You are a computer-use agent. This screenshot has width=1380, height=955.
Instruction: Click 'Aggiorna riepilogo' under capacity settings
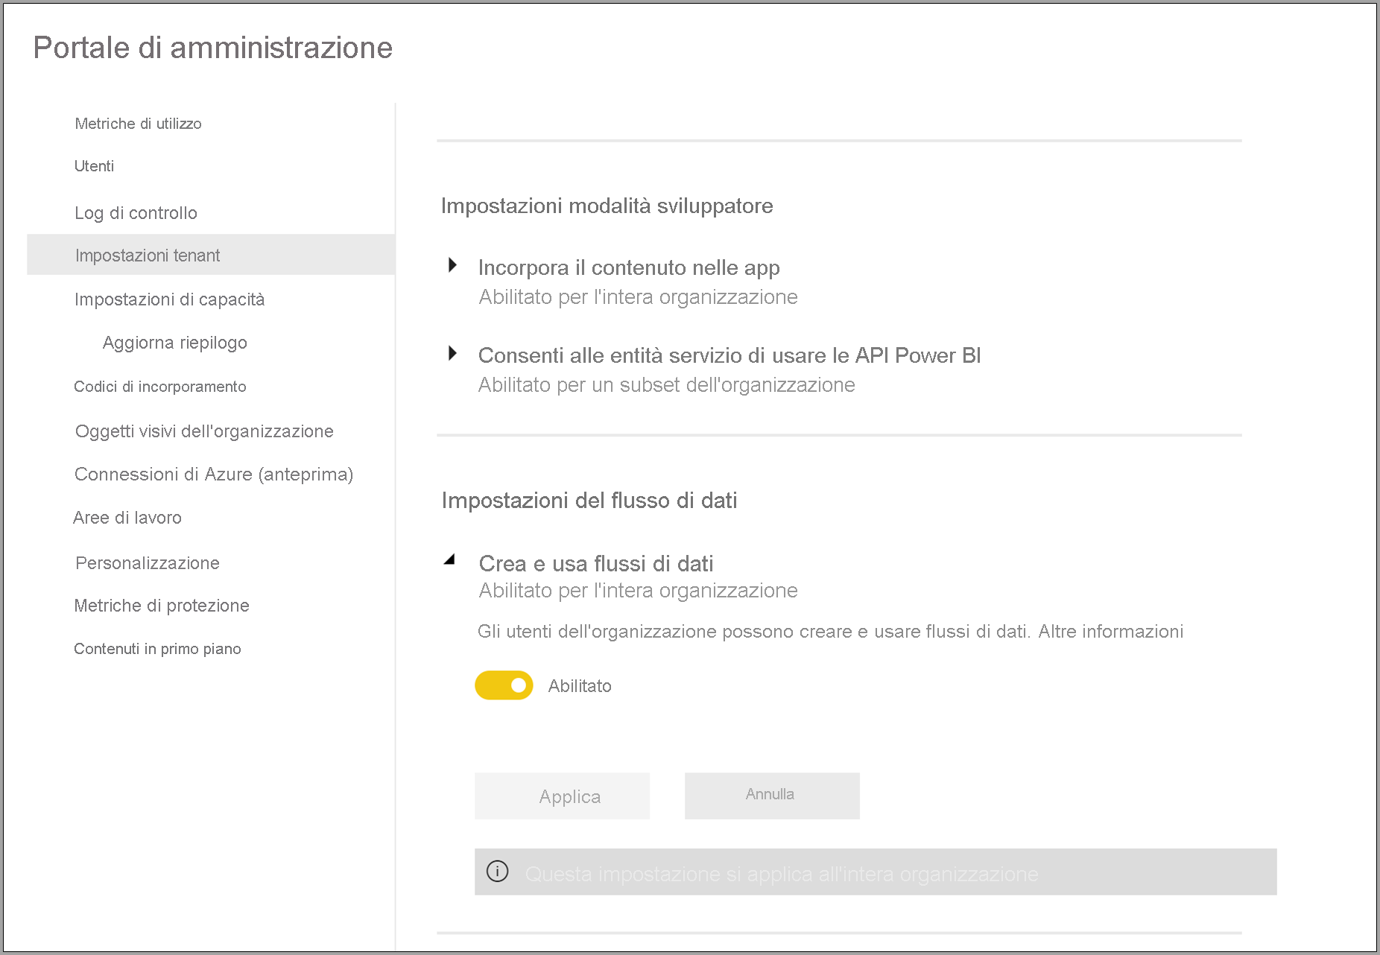[x=174, y=342]
